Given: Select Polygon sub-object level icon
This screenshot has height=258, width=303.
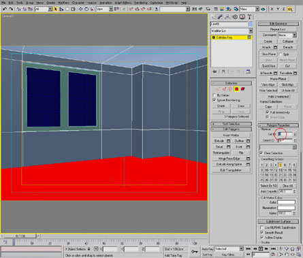Looking at the screenshot, I should pos(236,89).
